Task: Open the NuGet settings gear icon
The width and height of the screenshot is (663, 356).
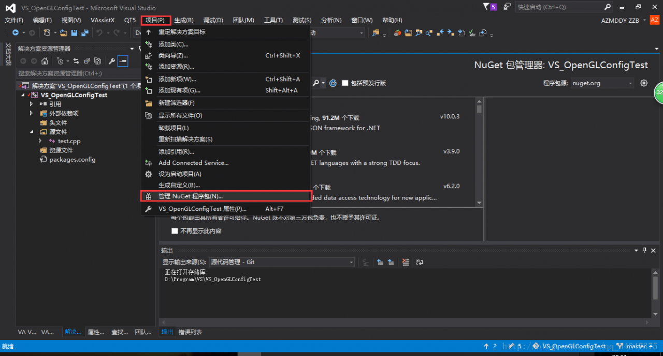Action: tap(644, 83)
